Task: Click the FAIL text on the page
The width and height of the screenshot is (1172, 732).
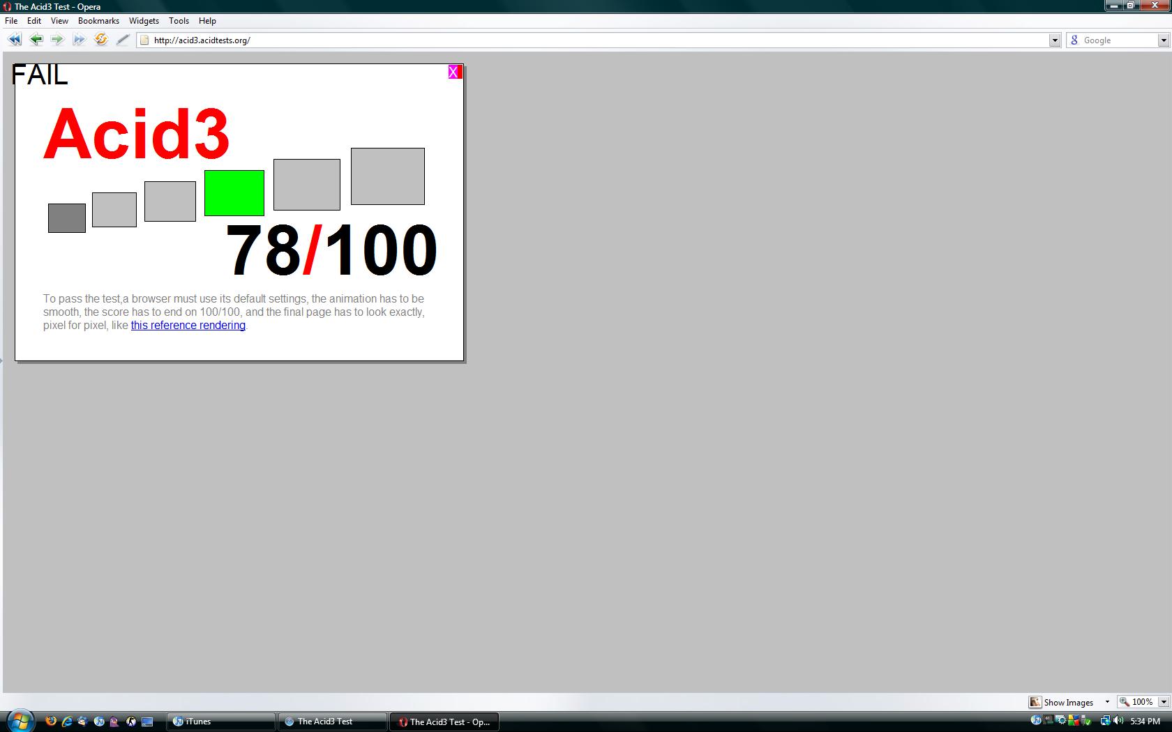Action: pyautogui.click(x=40, y=75)
